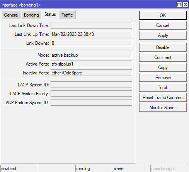The height and width of the screenshot is (172, 189).
Task: Click the Last Link Down Time field
Action: tap(91, 25)
